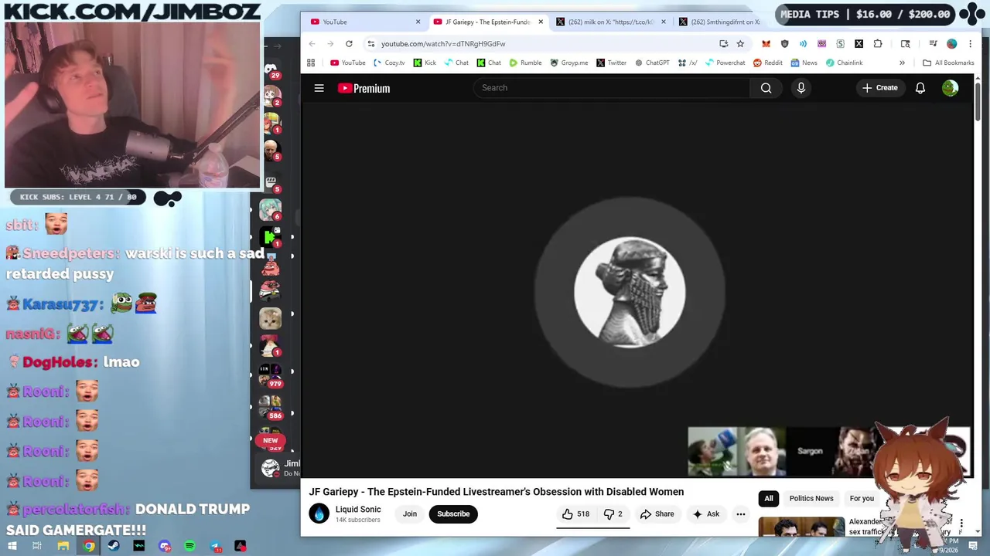Open more actions ellipsis under video
The image size is (990, 556).
(740, 514)
